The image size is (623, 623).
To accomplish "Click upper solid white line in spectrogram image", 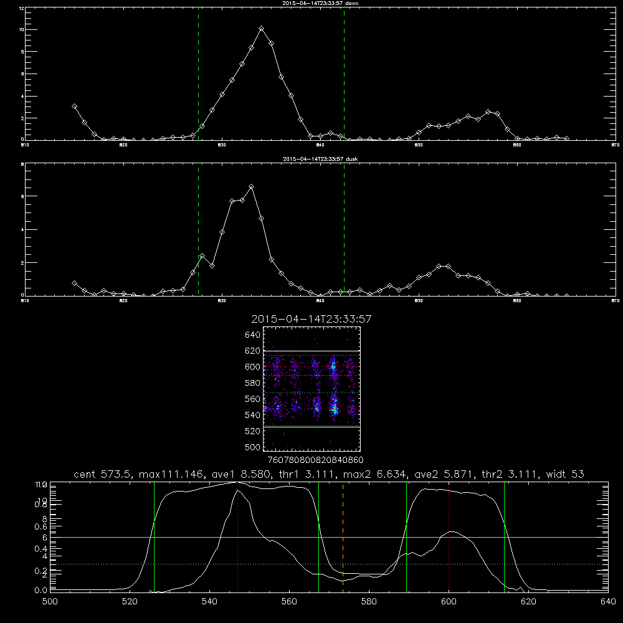I will [312, 351].
